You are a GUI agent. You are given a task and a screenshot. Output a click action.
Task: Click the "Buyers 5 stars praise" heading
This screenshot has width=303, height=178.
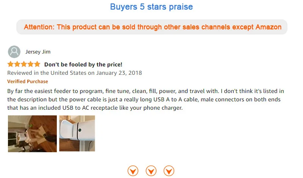pyautogui.click(x=151, y=7)
